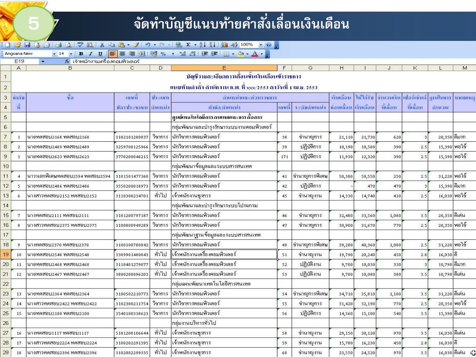
Task: Apply the red Font Color A
Action: click(x=255, y=54)
